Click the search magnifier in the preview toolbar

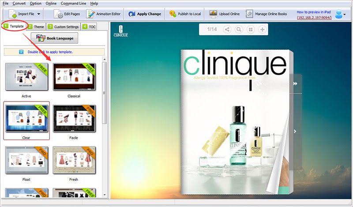pyautogui.click(x=239, y=29)
